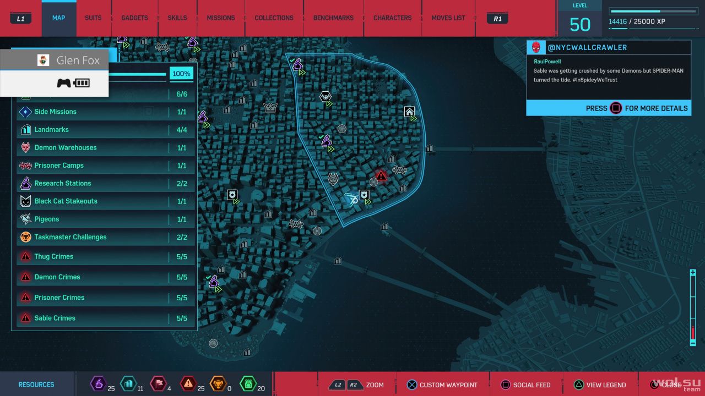Select the Research Stations row label
Viewport: 705px width, 396px height.
point(63,183)
